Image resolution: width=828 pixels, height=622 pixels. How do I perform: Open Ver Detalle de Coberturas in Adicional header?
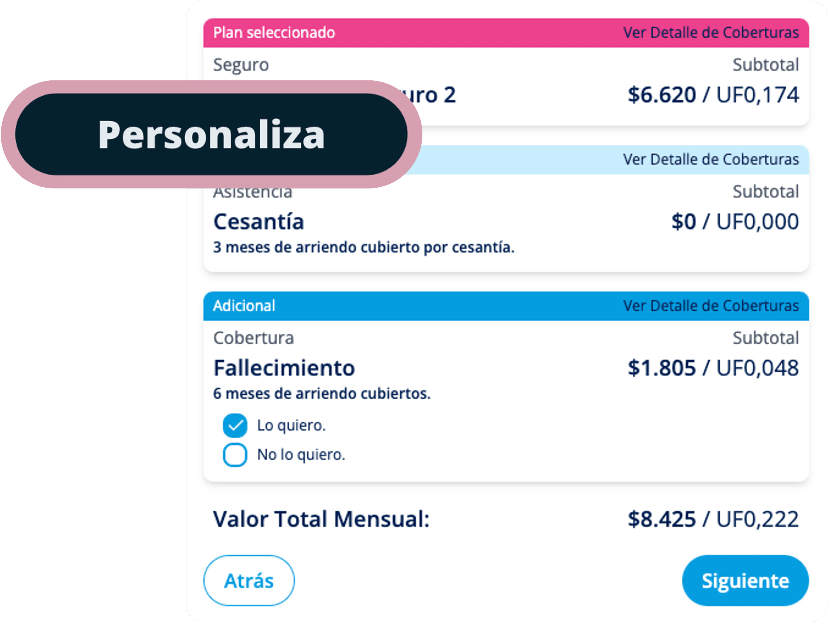pos(710,306)
